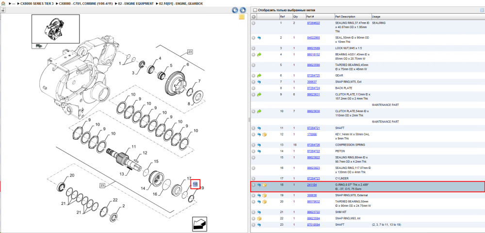Image resolution: width=485 pixels, height=233 pixels.
Task: Click the plus icon in the table header
Action: coord(253,17)
